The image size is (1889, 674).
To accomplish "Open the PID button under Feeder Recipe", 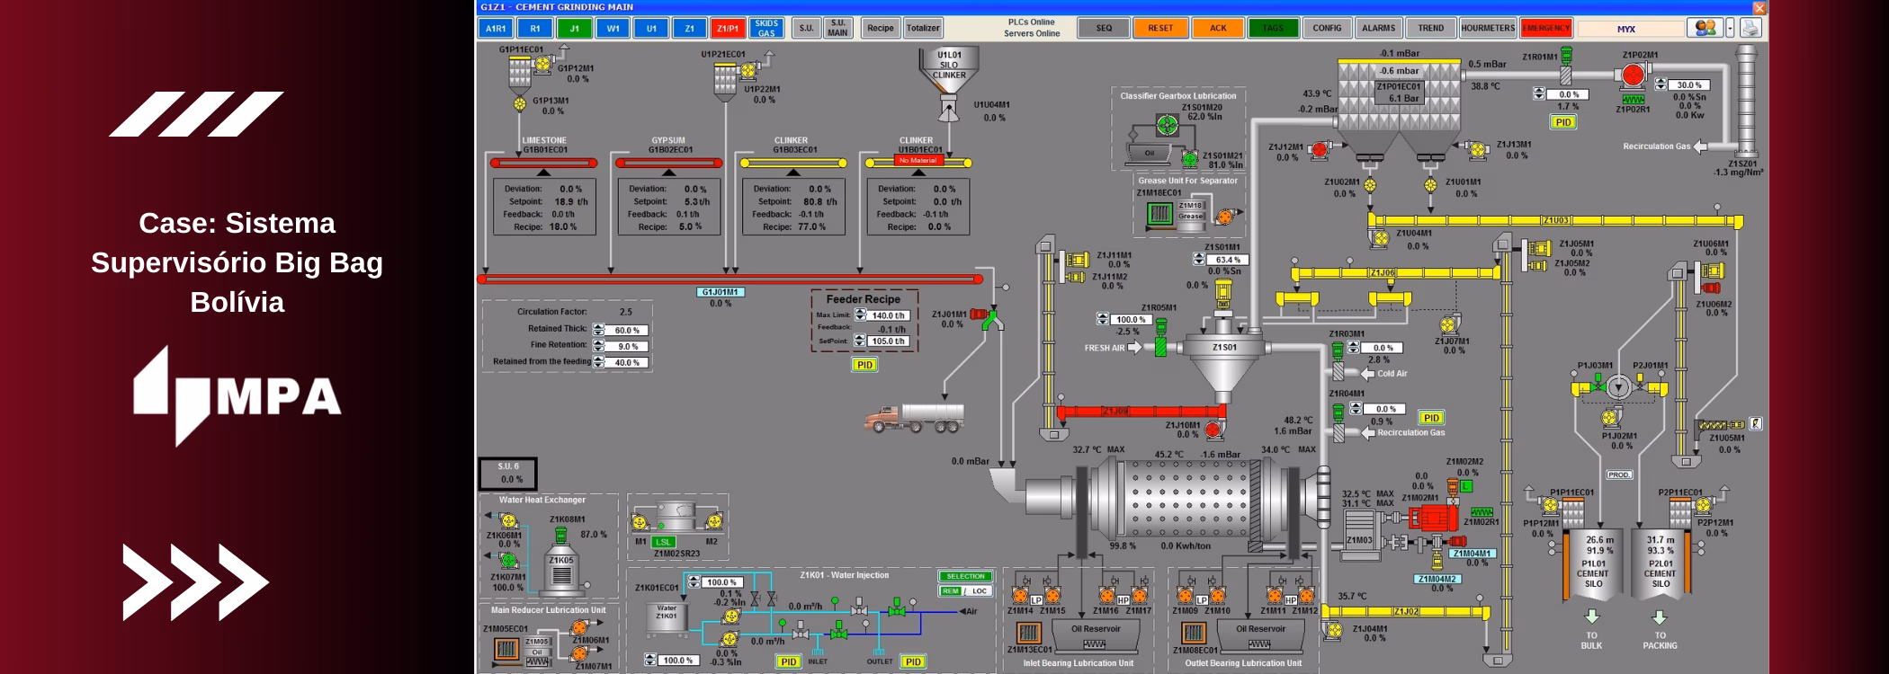I will (x=864, y=365).
